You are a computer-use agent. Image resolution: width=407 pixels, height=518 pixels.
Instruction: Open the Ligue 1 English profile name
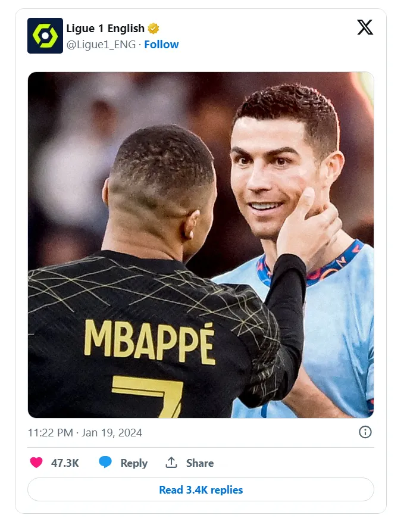pyautogui.click(x=105, y=29)
